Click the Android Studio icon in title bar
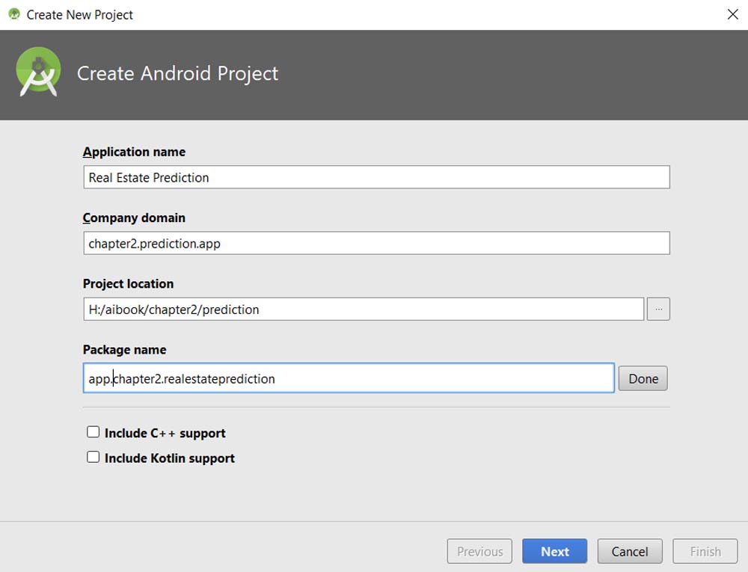Viewport: 748px width, 572px height. click(x=14, y=14)
